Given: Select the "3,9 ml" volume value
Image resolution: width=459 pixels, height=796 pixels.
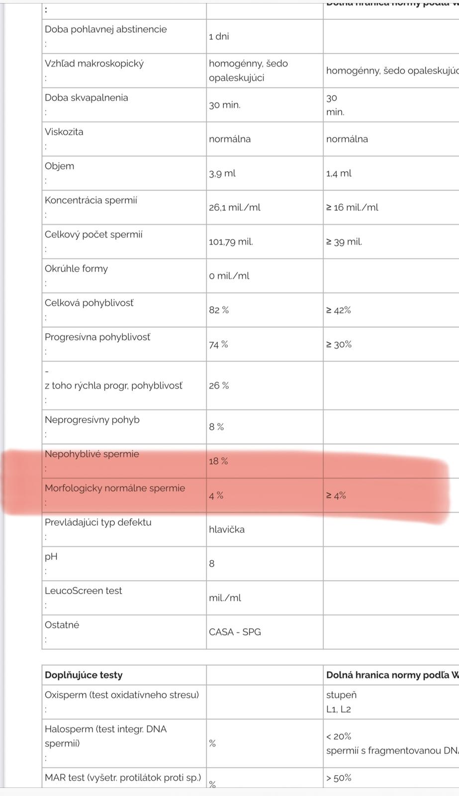Looking at the screenshot, I should point(222,173).
